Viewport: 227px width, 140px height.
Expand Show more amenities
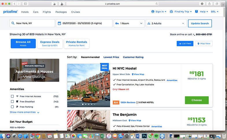pyautogui.click(x=25, y=112)
